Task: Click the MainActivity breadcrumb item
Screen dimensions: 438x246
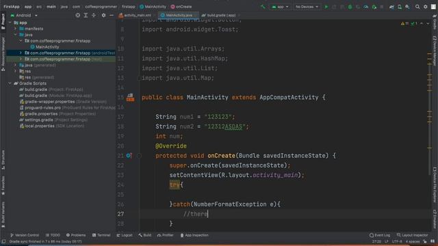Action: pyautogui.click(x=153, y=7)
